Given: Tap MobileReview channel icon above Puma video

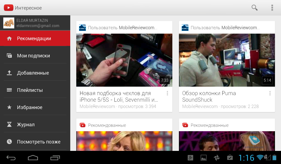Looking at the screenshot, I should tap(185, 28).
